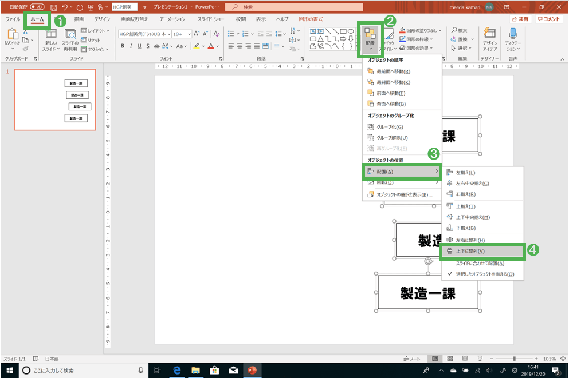The image size is (569, 378).
Task: Click the Designer ideas icon
Action: coord(489,33)
